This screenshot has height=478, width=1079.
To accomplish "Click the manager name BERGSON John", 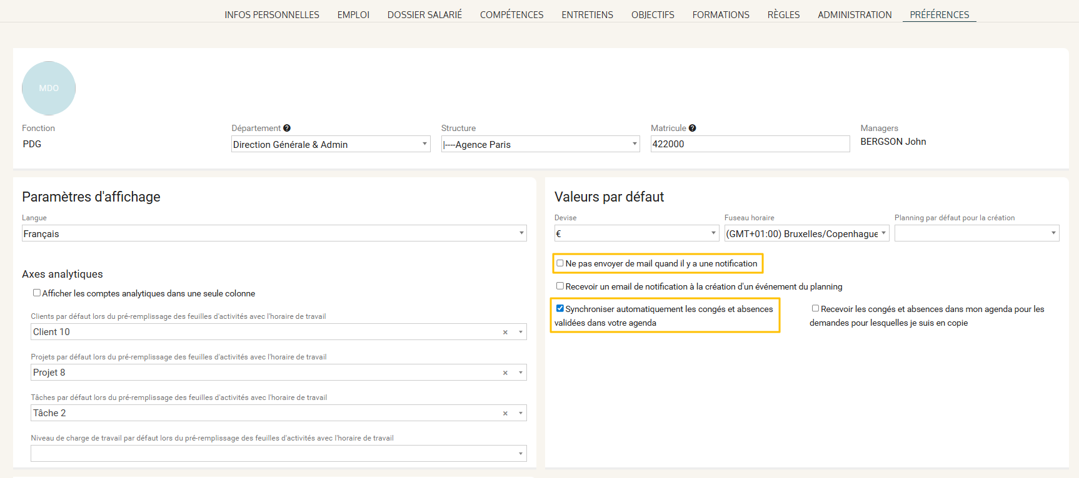I will coord(893,142).
